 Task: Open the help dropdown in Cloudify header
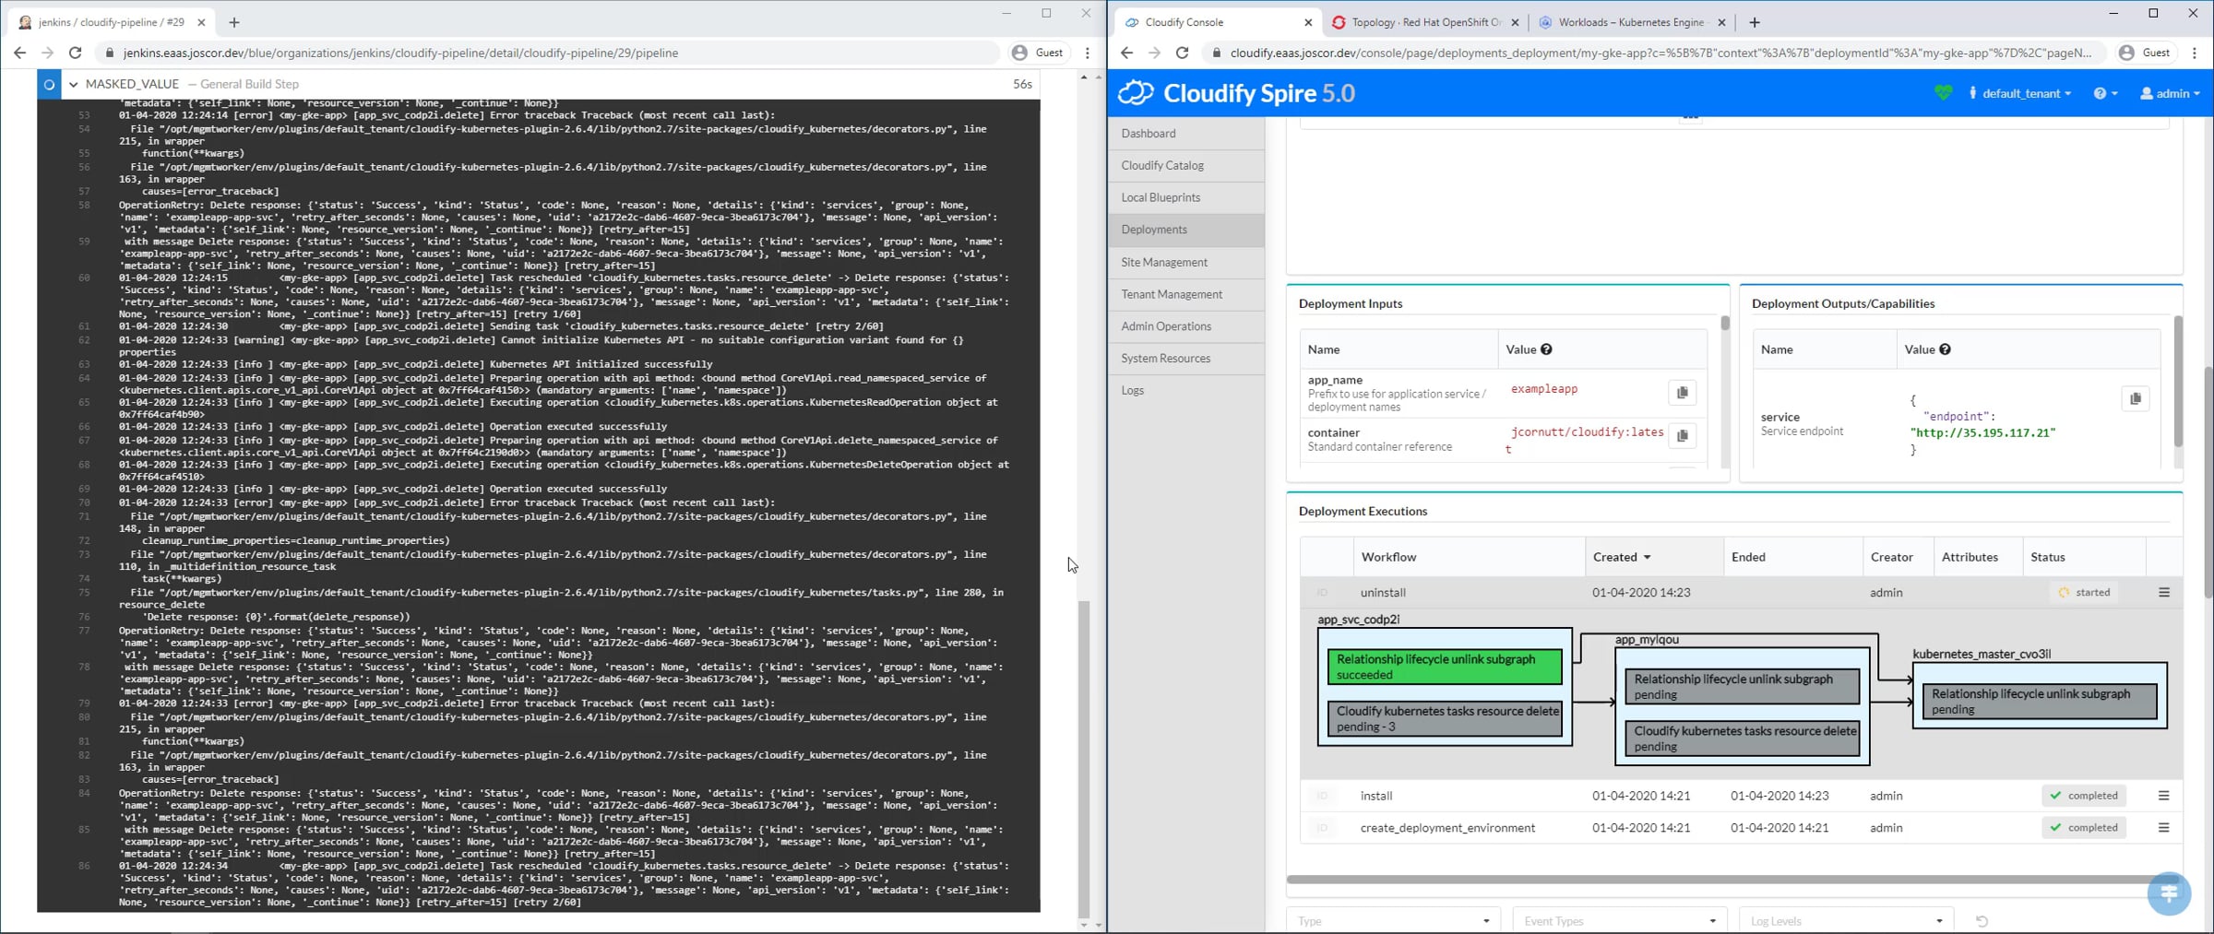tap(2105, 93)
